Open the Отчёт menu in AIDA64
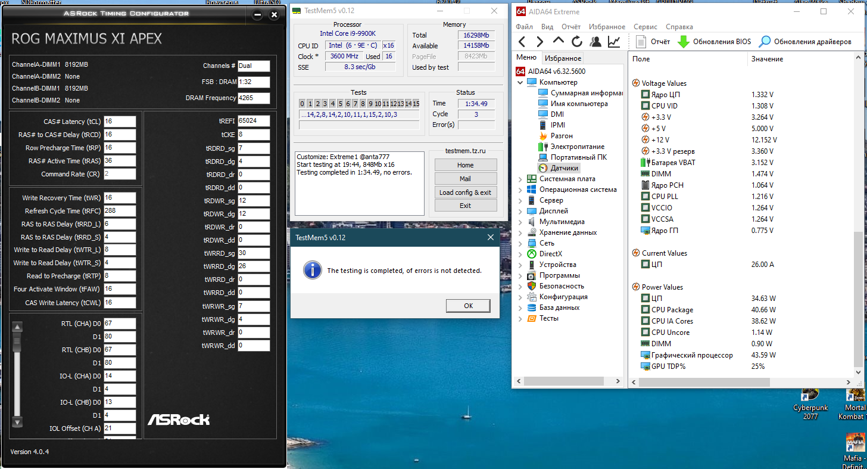The width and height of the screenshot is (867, 469). click(x=571, y=27)
